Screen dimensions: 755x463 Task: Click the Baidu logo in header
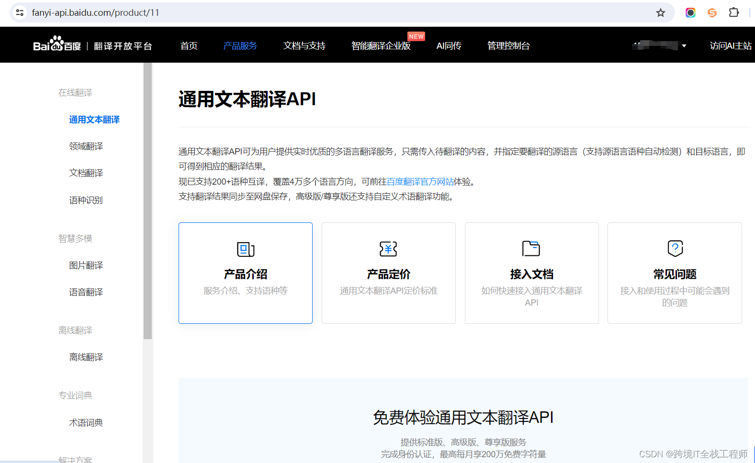coord(57,44)
